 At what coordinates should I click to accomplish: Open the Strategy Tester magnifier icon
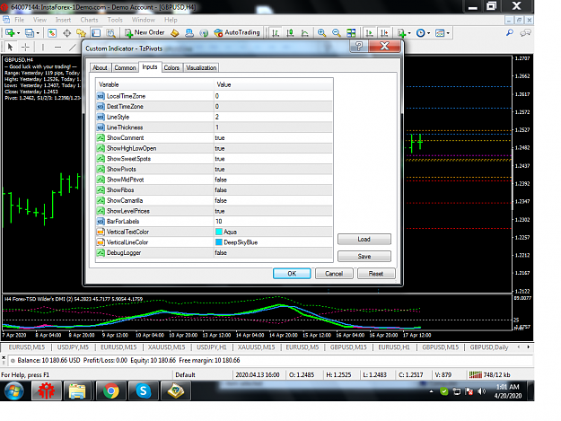[x=111, y=33]
